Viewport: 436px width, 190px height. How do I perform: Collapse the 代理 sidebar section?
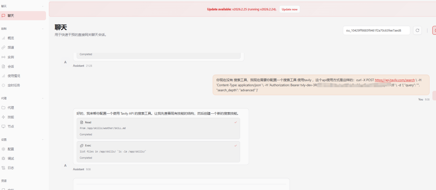coord(43,98)
